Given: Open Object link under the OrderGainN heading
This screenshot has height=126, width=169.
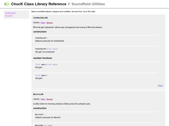Looking at the screenshot, I should click(50, 23).
